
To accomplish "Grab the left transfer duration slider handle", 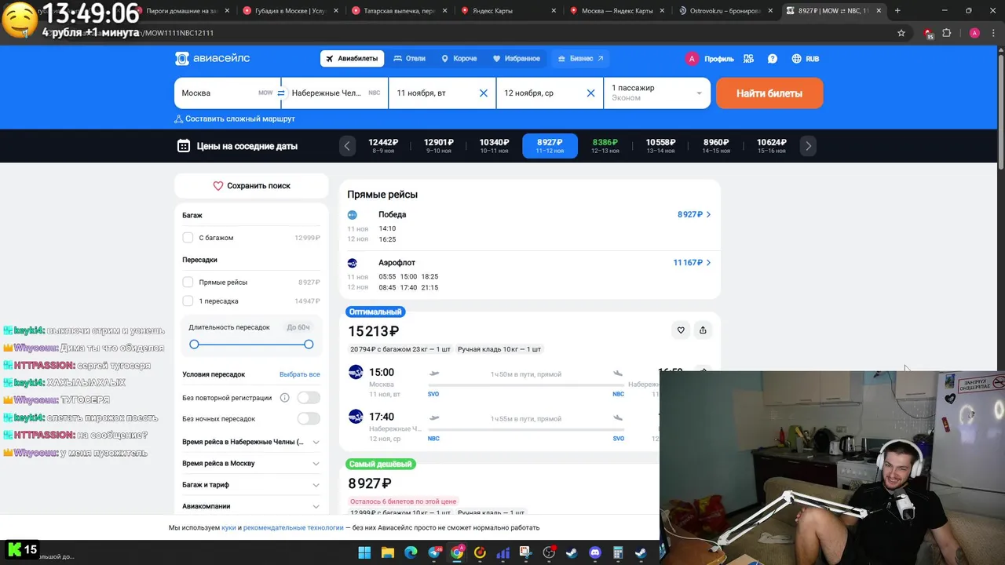I will click(x=194, y=344).
